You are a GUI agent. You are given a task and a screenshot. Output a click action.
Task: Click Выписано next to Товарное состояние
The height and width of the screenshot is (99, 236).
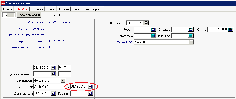(x=57, y=41)
